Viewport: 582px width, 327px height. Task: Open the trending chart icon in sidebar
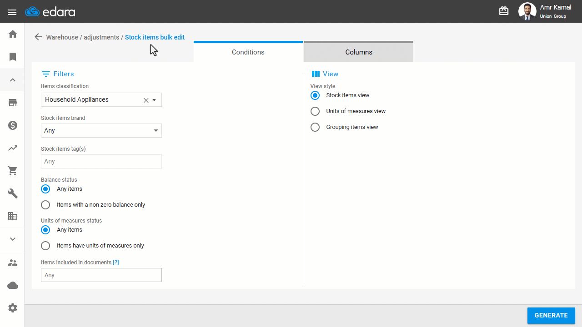pos(13,148)
